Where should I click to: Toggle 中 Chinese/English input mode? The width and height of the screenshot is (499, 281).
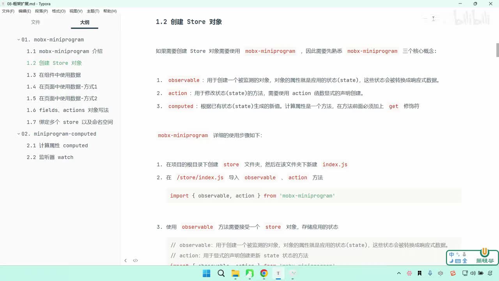click(x=452, y=255)
